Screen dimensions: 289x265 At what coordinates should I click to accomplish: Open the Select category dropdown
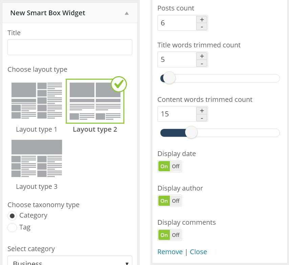click(70, 262)
